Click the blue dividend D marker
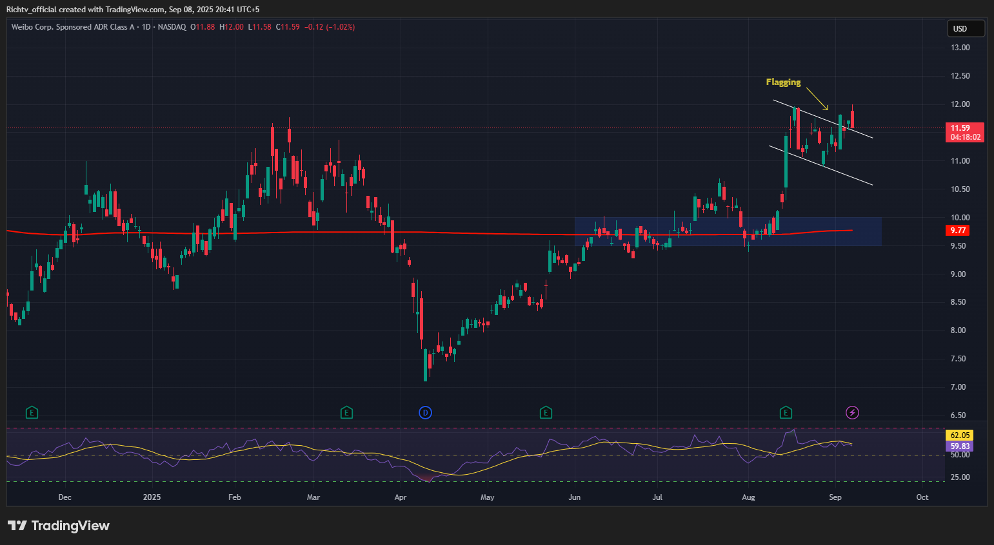994x545 pixels. (x=425, y=412)
